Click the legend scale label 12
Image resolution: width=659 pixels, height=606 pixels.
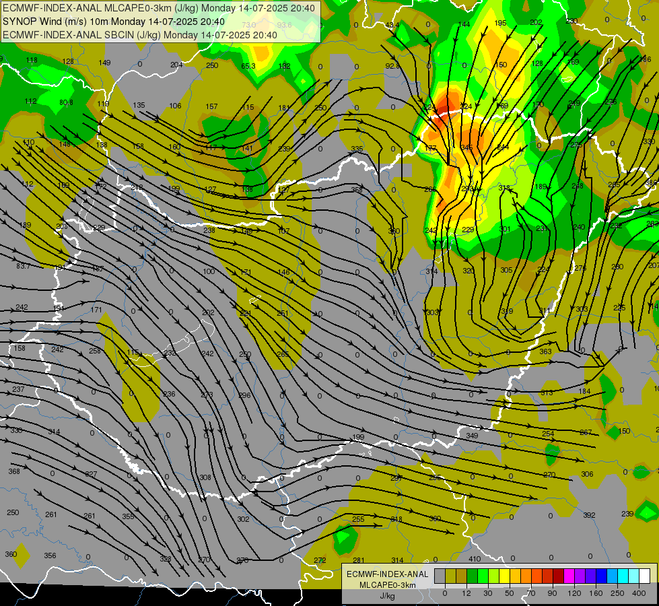click(x=466, y=593)
